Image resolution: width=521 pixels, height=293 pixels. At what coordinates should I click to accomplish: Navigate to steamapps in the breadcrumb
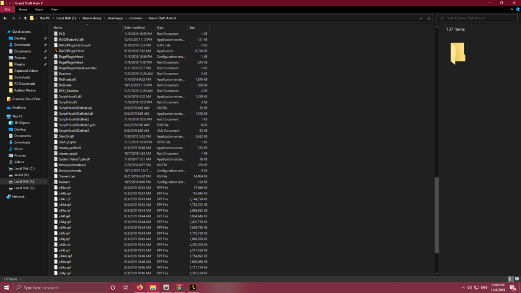115,18
